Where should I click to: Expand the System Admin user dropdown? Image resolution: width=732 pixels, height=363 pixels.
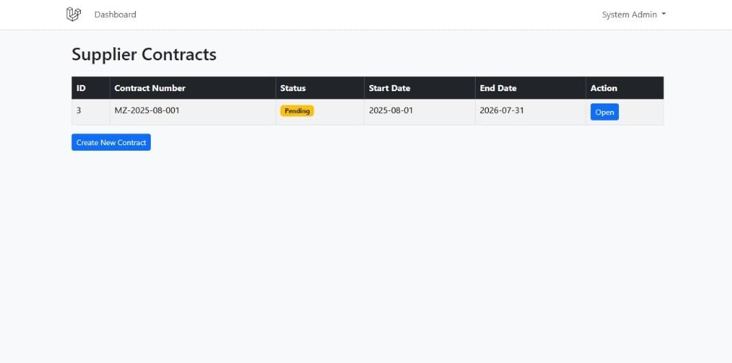633,14
